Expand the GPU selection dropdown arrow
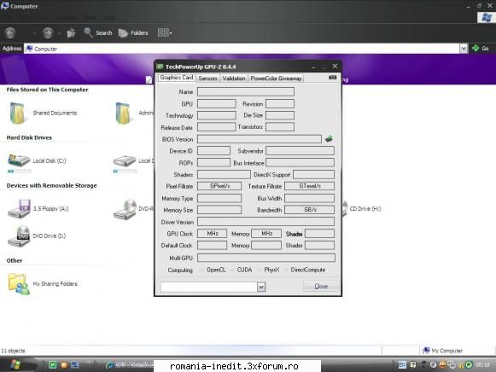This screenshot has width=496, height=372. pos(261,287)
